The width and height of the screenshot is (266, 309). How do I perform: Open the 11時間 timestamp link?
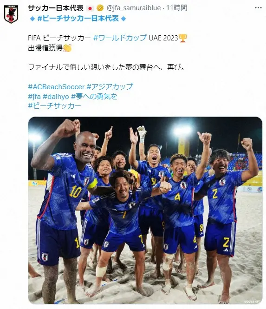coord(176,8)
